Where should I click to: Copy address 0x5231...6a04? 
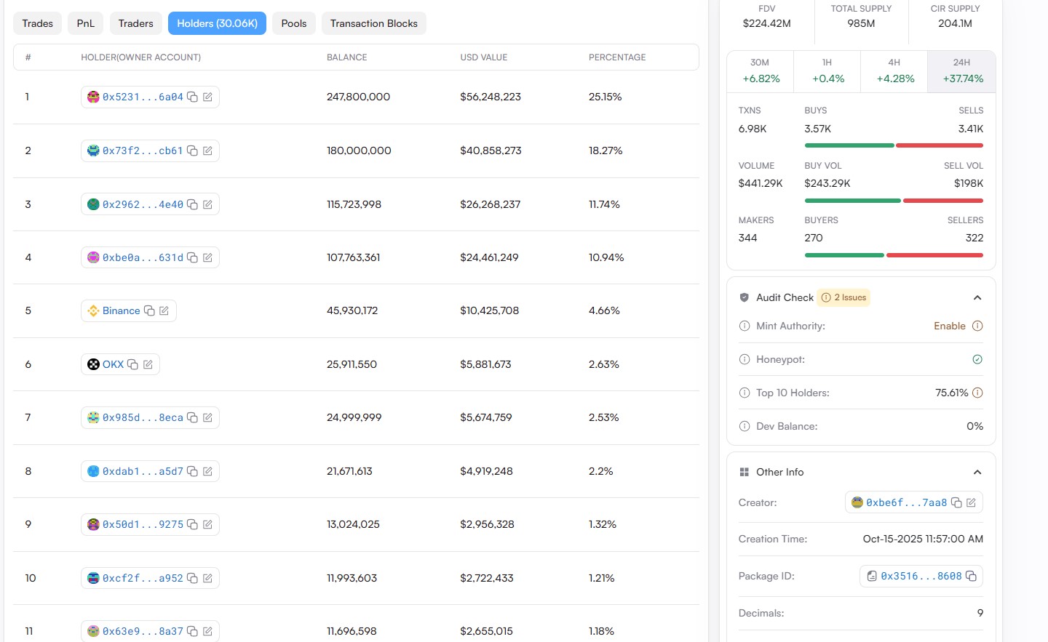coord(192,97)
